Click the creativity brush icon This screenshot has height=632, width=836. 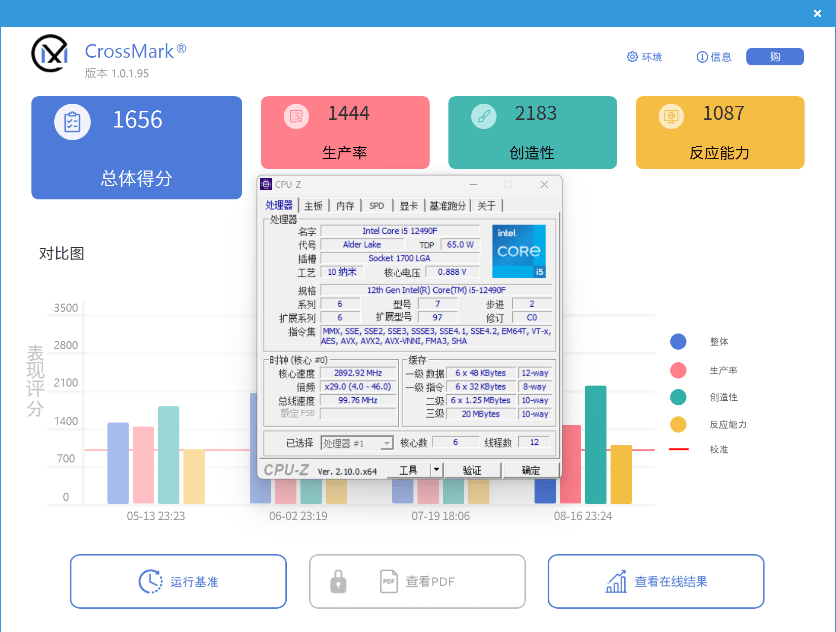(484, 116)
